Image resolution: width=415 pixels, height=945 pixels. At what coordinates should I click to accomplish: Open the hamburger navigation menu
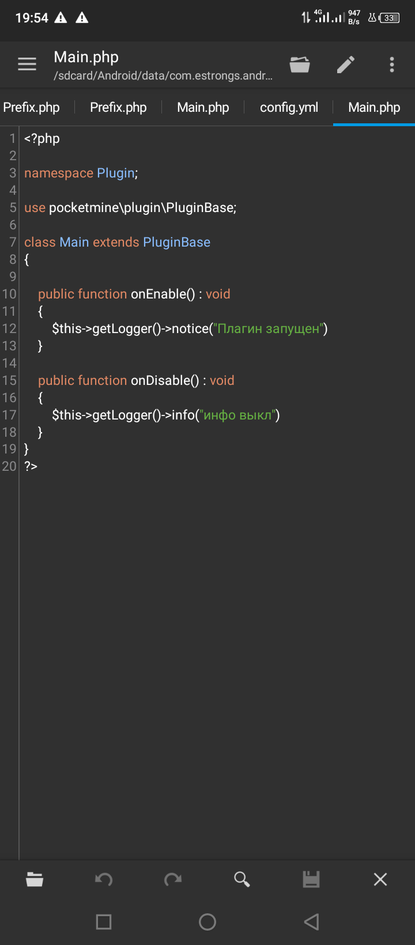pyautogui.click(x=27, y=64)
